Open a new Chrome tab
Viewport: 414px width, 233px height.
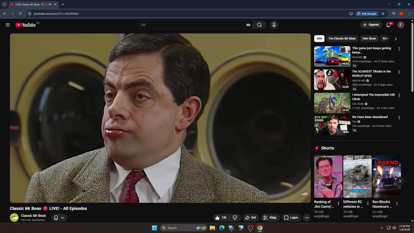(63, 5)
